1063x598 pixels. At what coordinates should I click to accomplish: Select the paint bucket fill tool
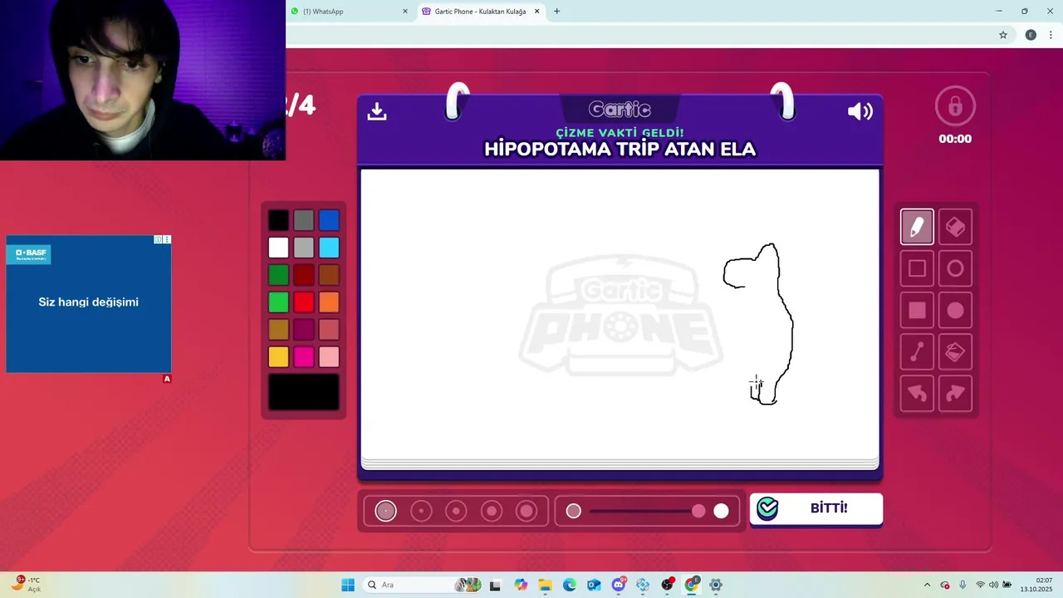tap(955, 352)
